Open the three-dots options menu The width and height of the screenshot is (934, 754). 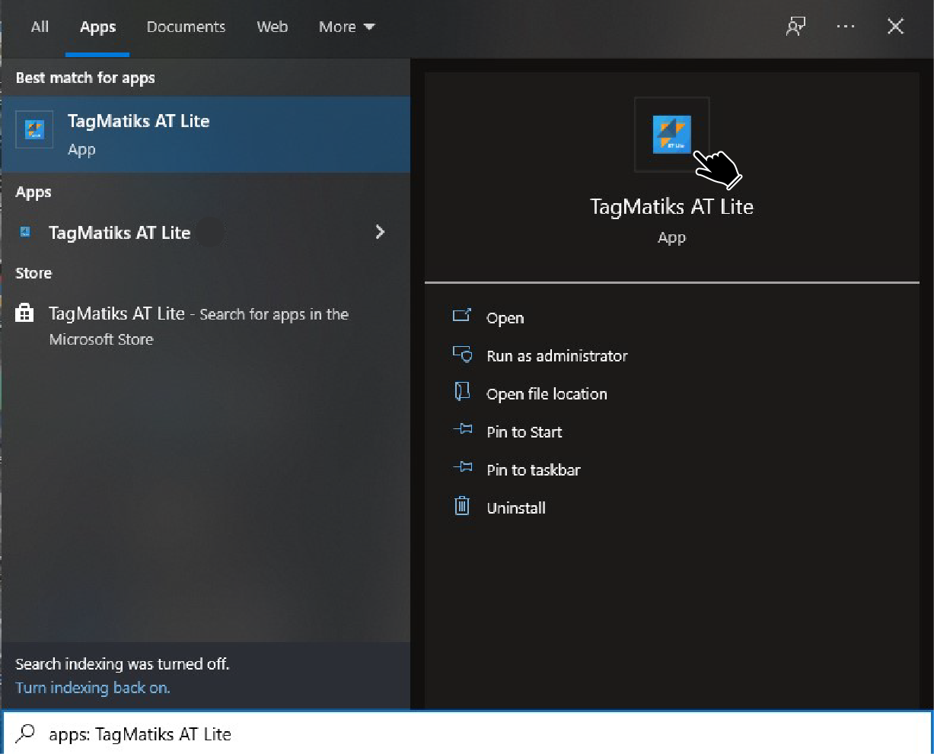coord(845,27)
